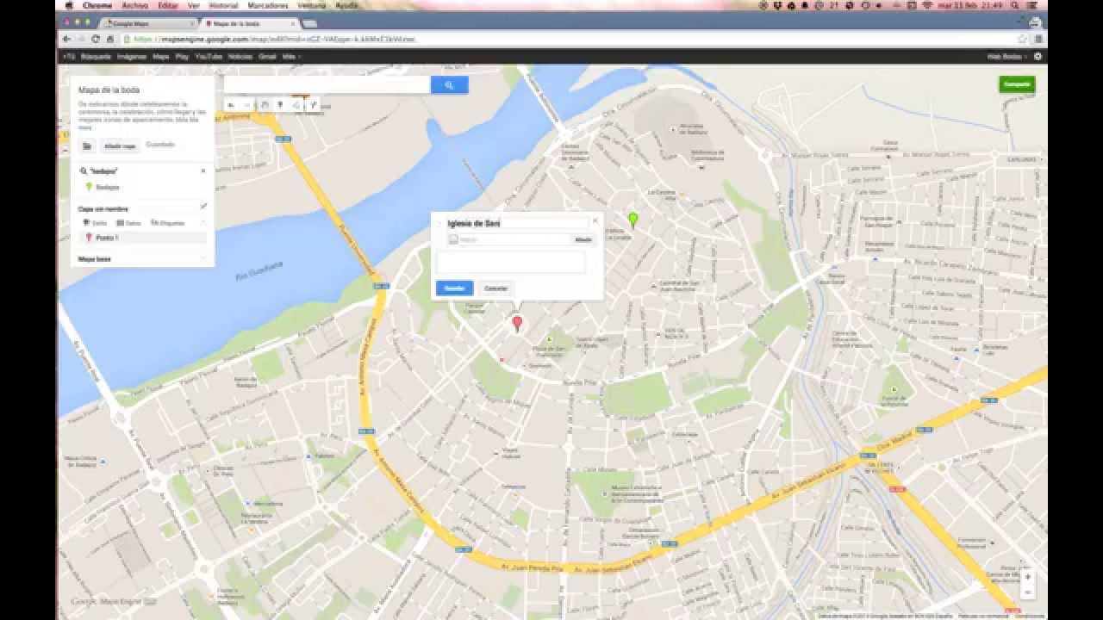1103x620 pixels.
Task: Select the hand pan tool
Action: [x=265, y=105]
